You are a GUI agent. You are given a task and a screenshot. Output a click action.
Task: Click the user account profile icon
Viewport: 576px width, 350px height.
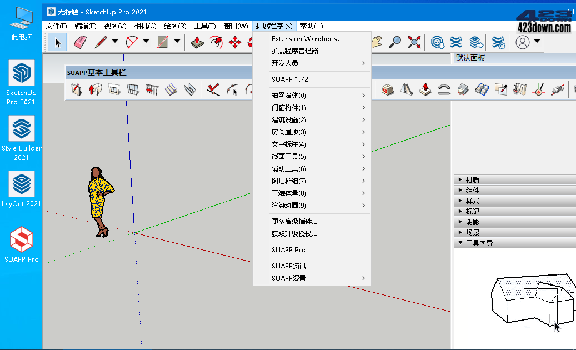[x=522, y=42]
